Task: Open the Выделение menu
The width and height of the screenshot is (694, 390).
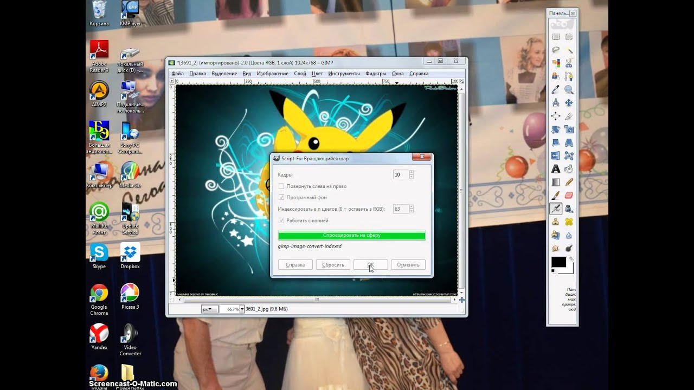Action: (x=224, y=74)
